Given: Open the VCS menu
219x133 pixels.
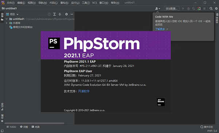Looking at the screenshot, I should (95, 3).
